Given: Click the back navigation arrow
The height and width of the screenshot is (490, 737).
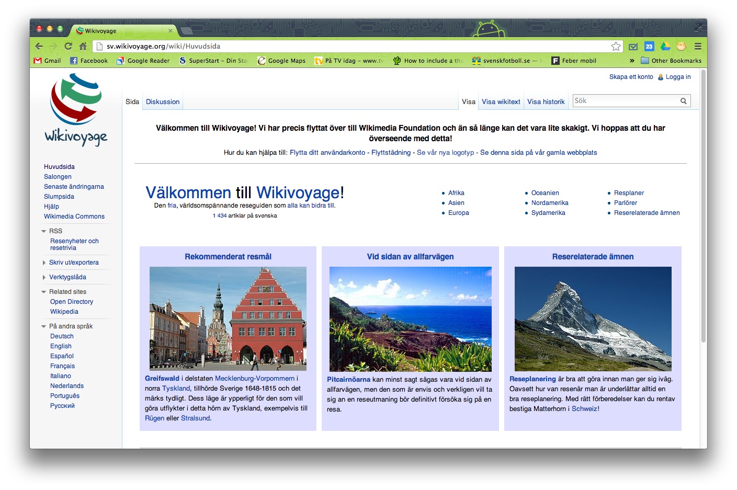Looking at the screenshot, I should point(39,46).
